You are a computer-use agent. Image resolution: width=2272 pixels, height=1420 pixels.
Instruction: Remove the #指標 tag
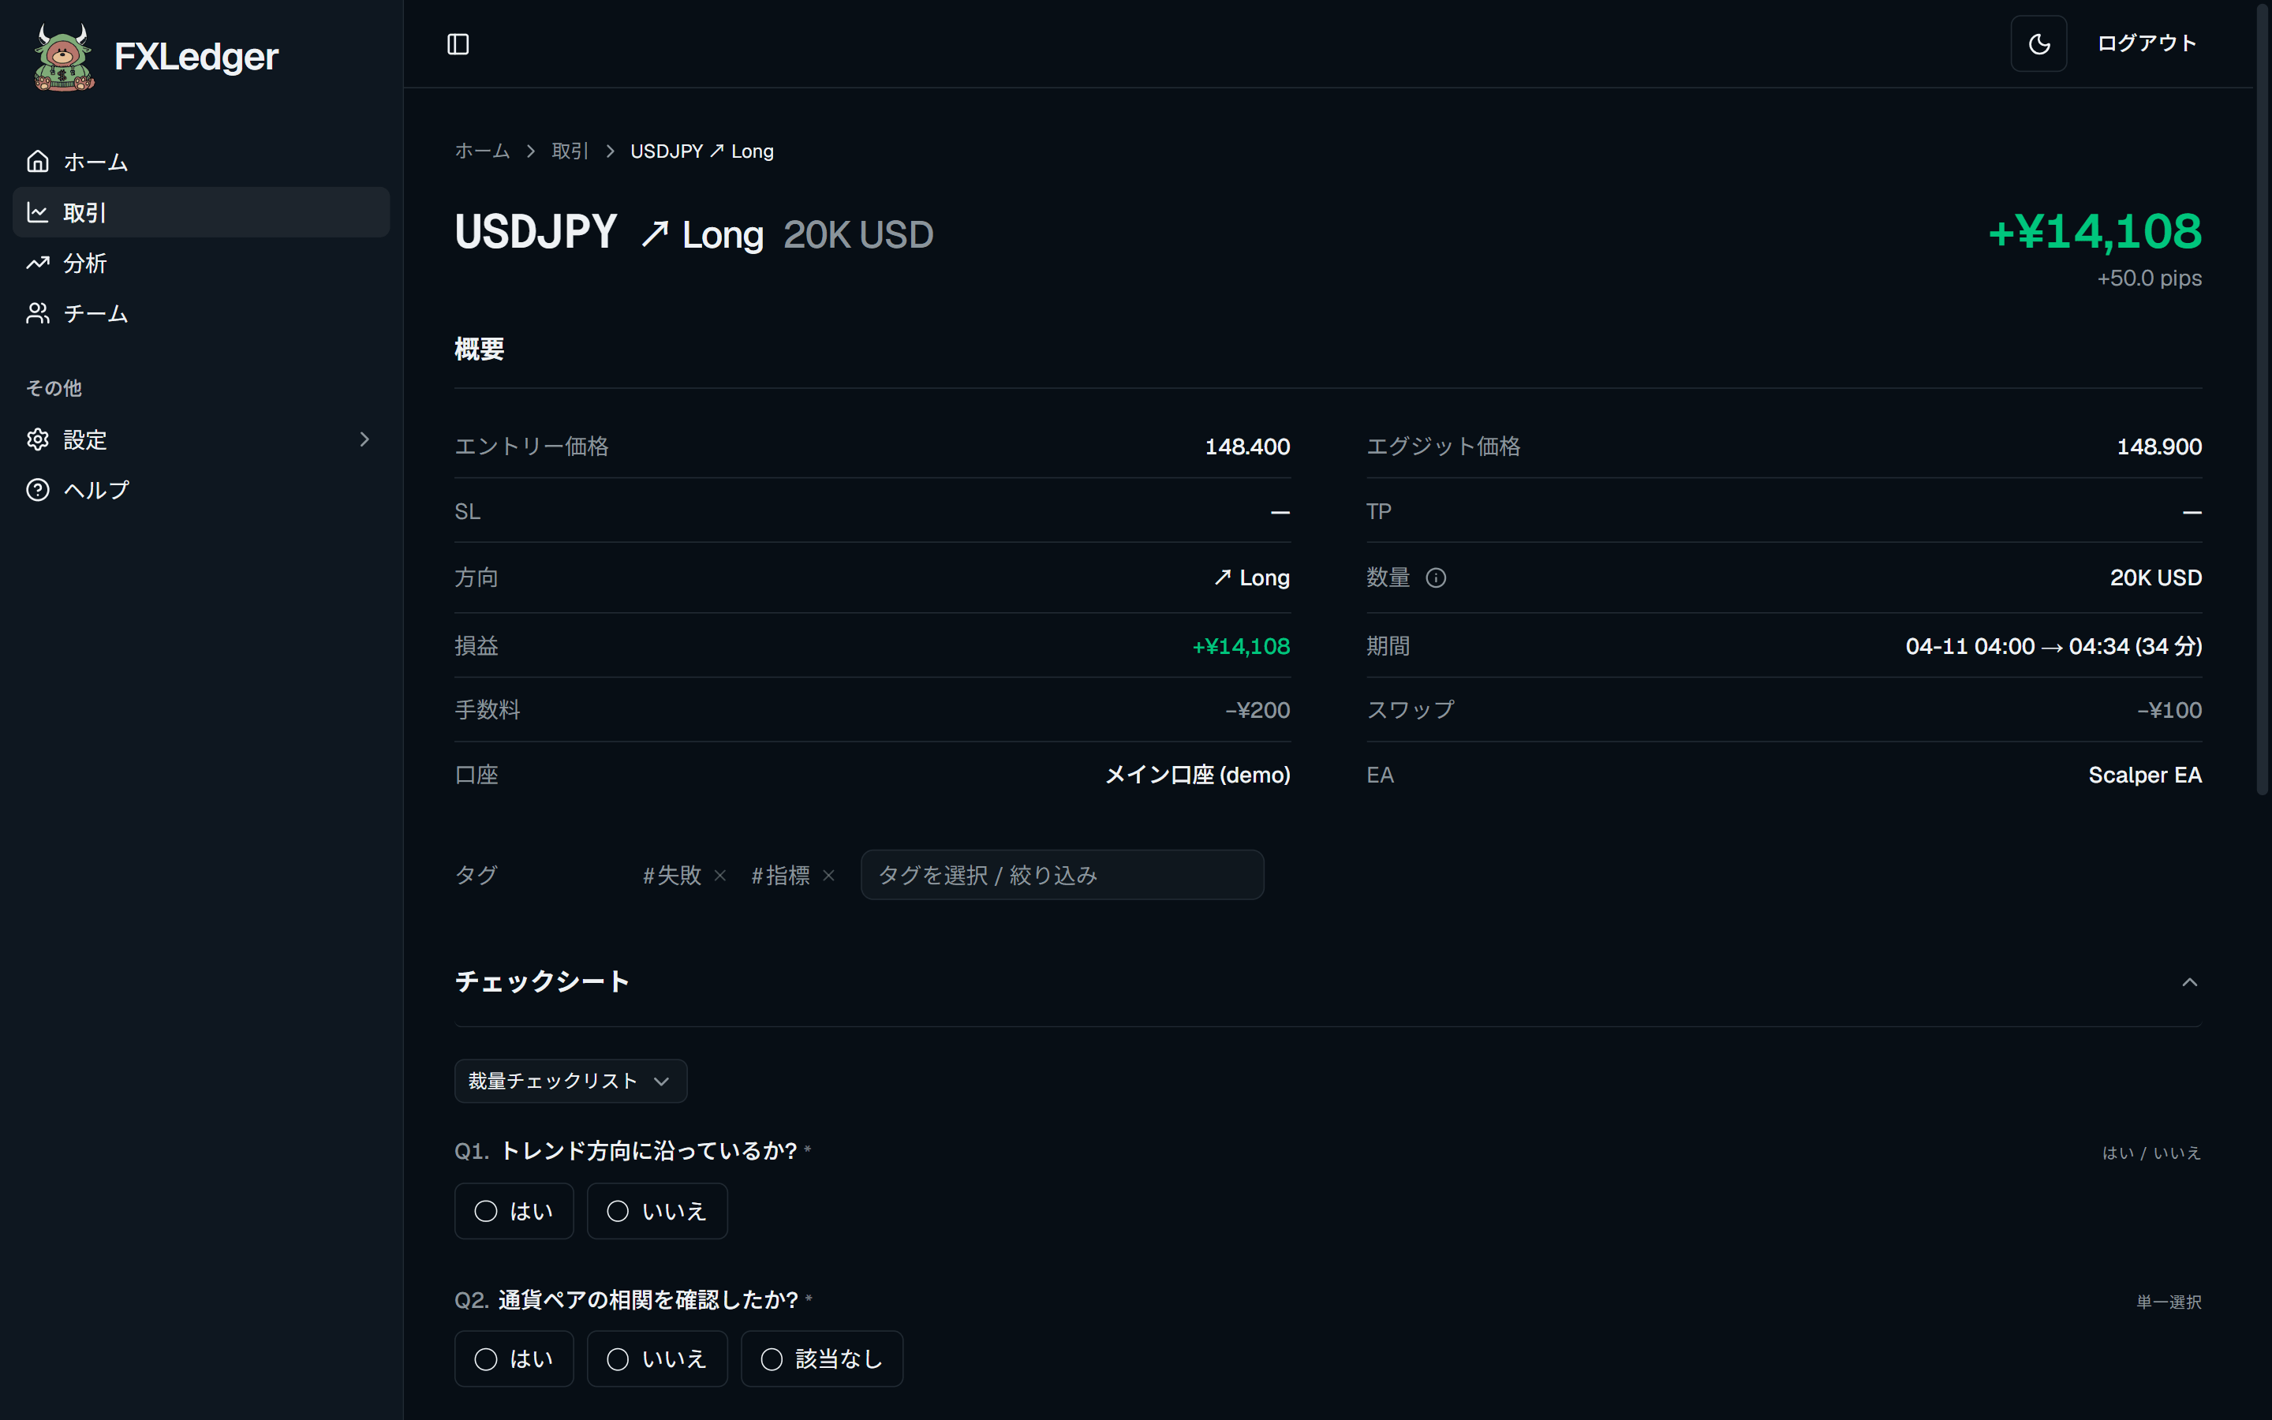click(x=829, y=876)
